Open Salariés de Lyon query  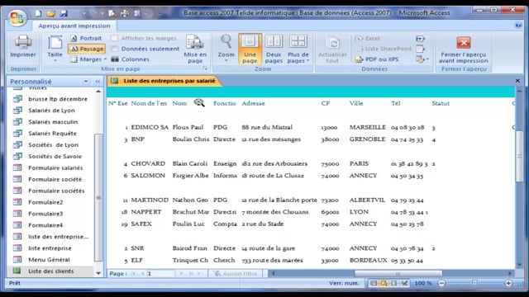pos(50,111)
